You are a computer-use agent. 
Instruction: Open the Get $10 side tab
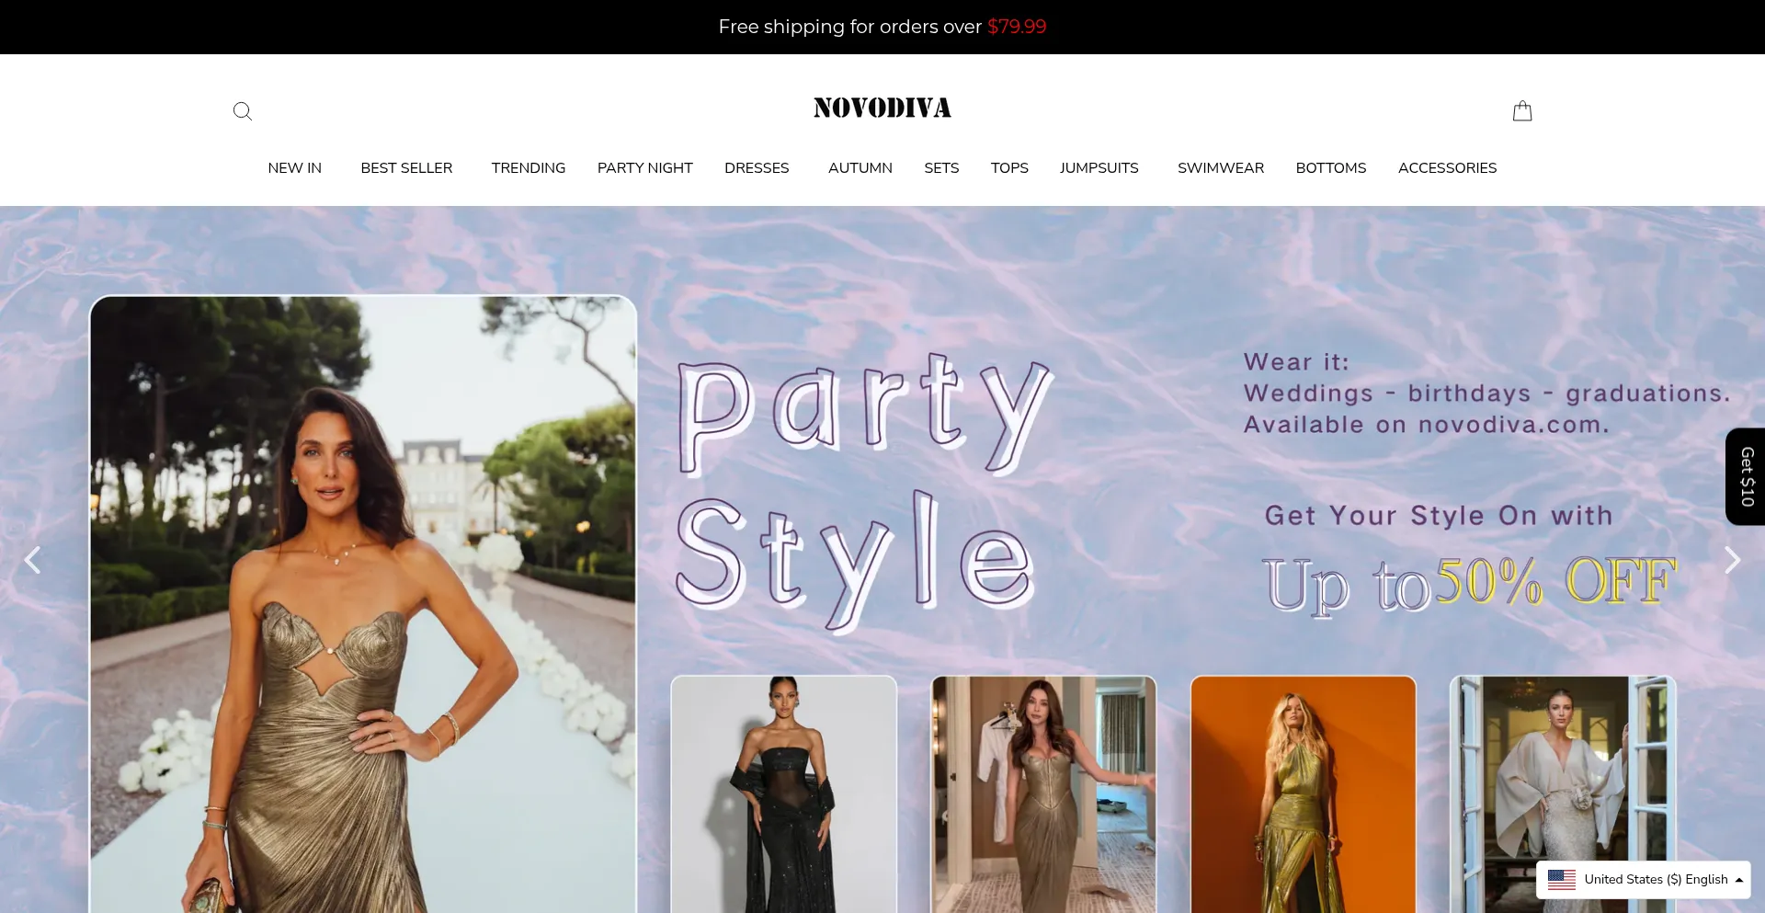1746,476
